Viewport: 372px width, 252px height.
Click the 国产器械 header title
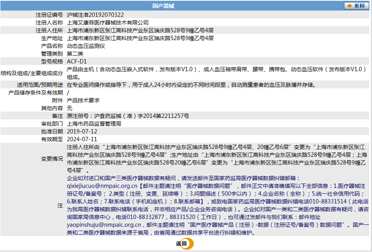tap(163, 6)
